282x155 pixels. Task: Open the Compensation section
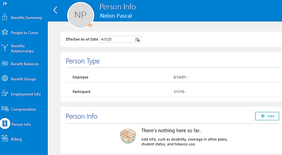tap(24, 109)
